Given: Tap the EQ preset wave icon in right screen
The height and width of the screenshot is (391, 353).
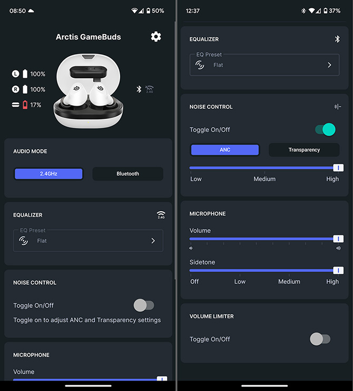Looking at the screenshot, I should pos(200,65).
